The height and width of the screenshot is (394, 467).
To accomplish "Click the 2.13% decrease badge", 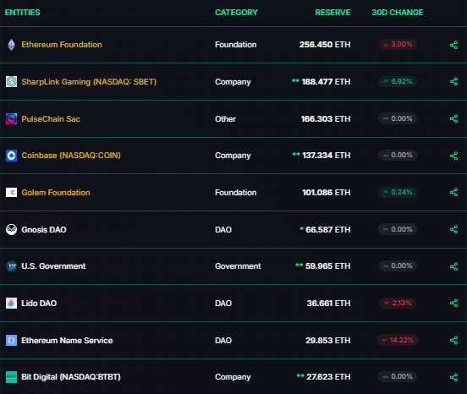I will click(x=398, y=303).
